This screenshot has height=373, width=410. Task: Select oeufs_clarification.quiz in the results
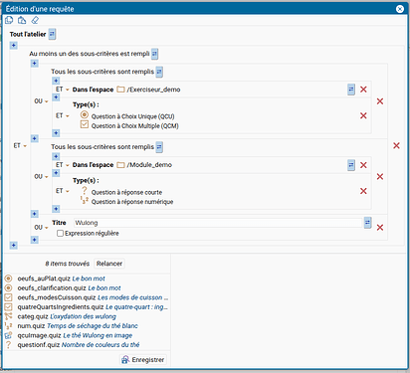pyautogui.click(x=87, y=287)
